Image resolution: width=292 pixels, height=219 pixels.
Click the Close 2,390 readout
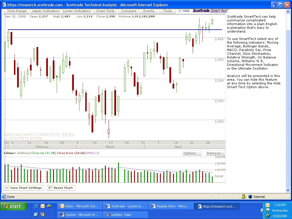coord(106,16)
